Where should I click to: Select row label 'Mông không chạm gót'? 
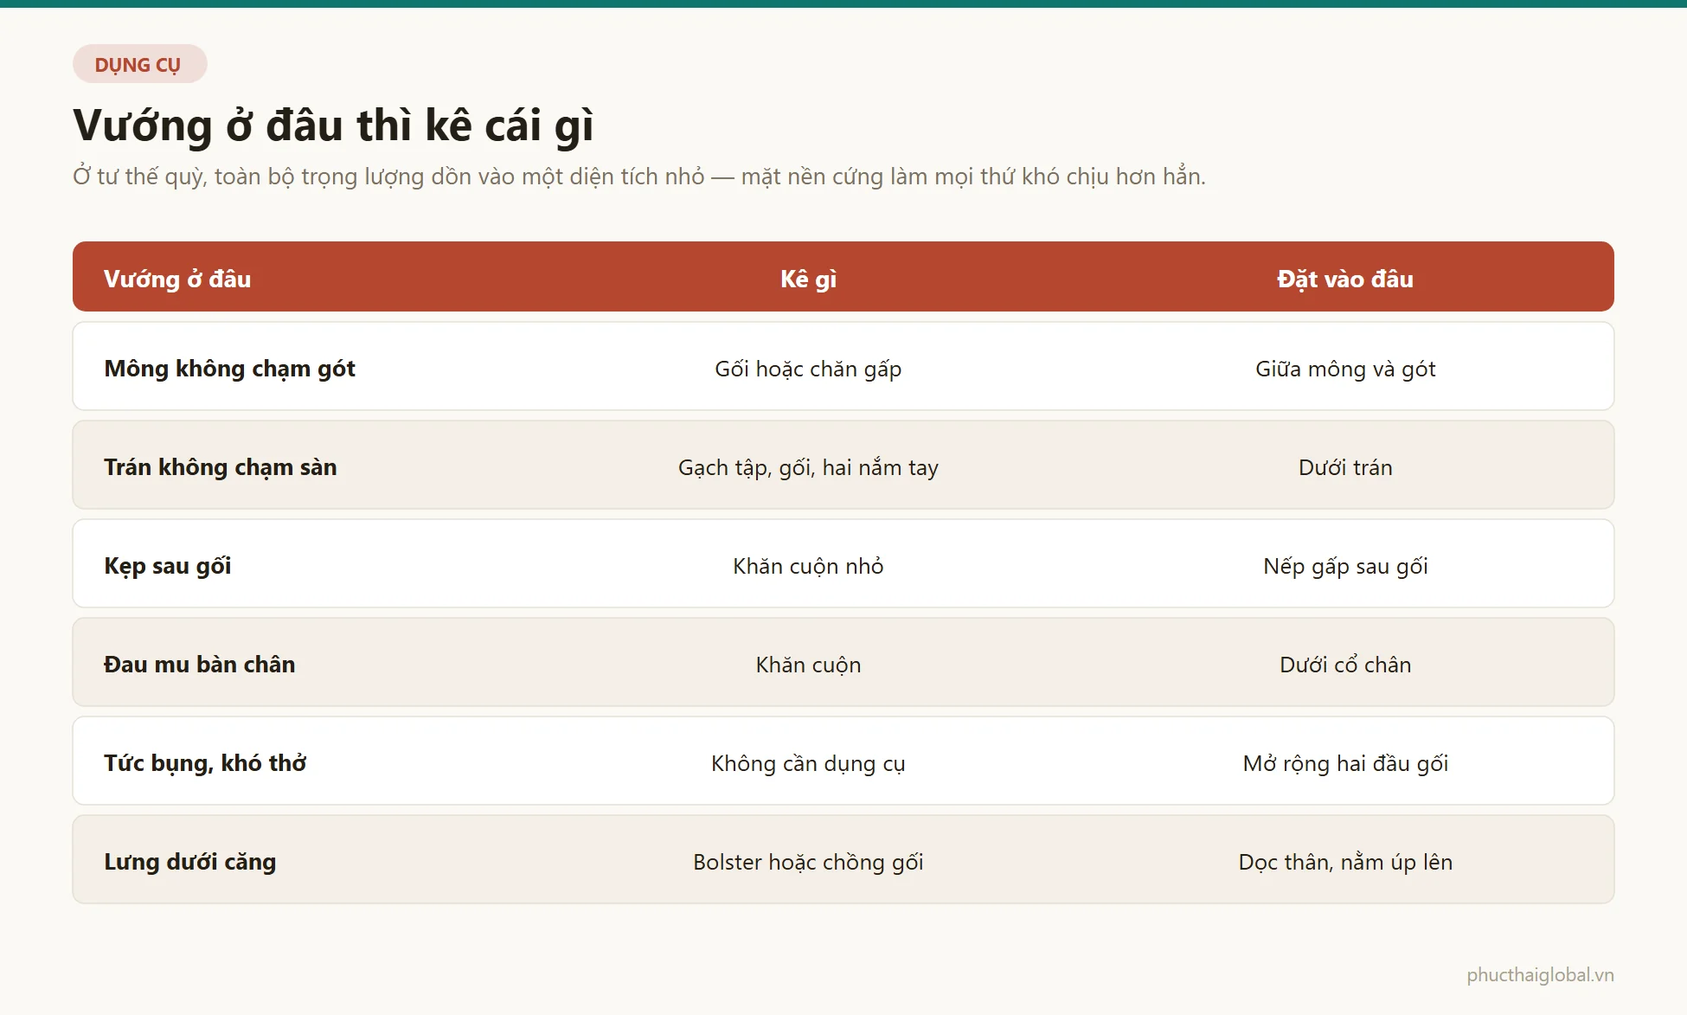coord(229,369)
